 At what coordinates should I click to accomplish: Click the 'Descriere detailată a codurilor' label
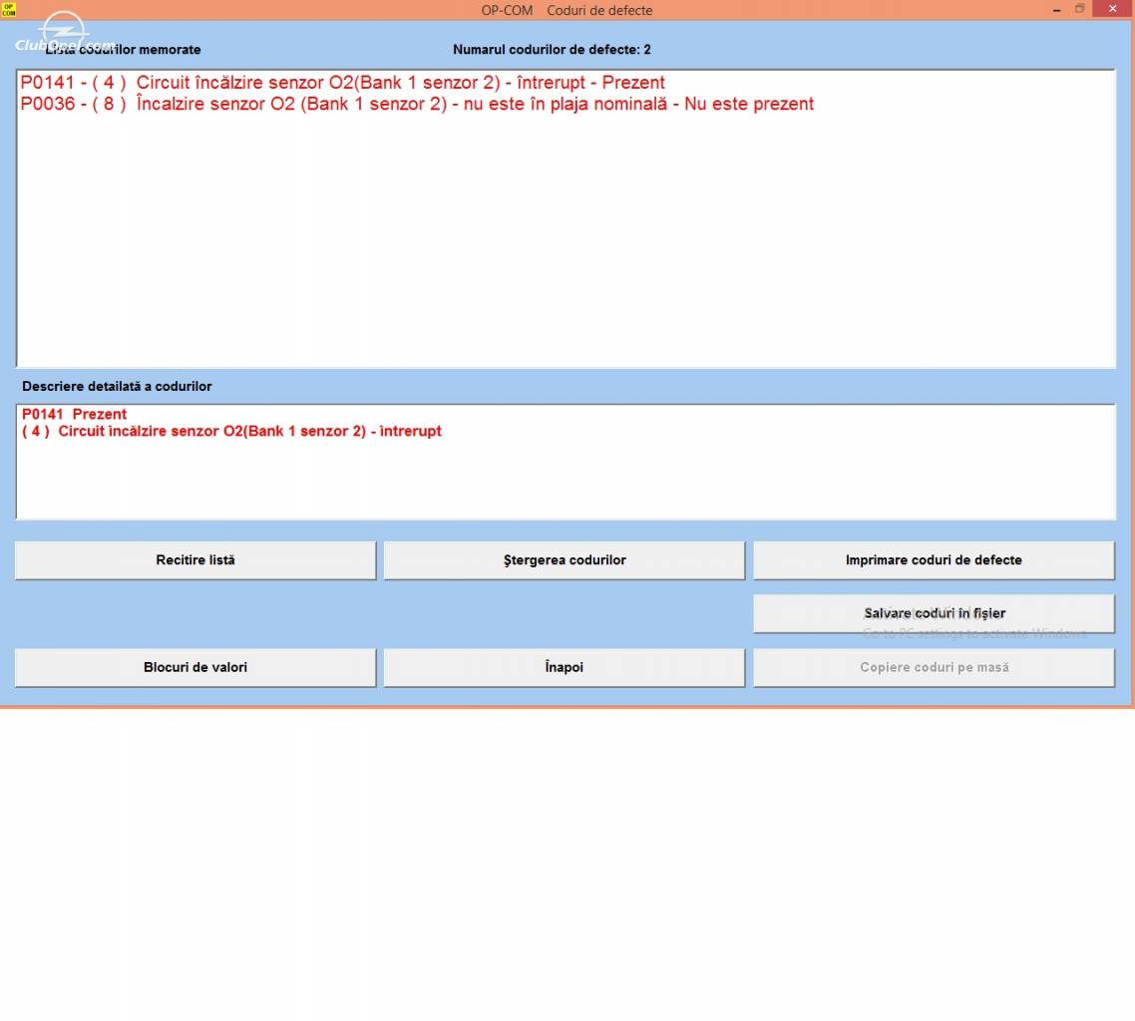coord(117,387)
